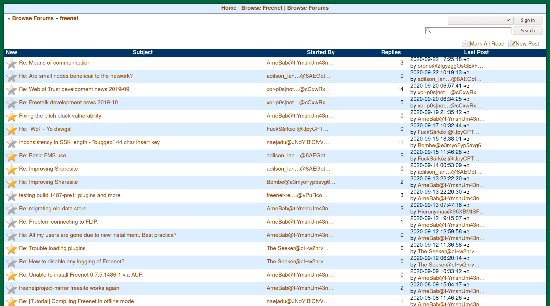Click the star beside 'testing build 1487-pre1'
The image size is (550, 306).
pos(12,196)
